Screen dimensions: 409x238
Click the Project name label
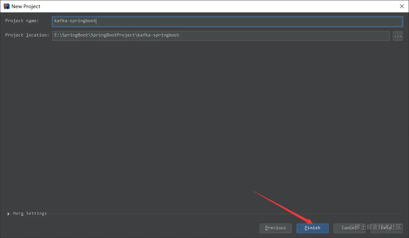coord(22,21)
